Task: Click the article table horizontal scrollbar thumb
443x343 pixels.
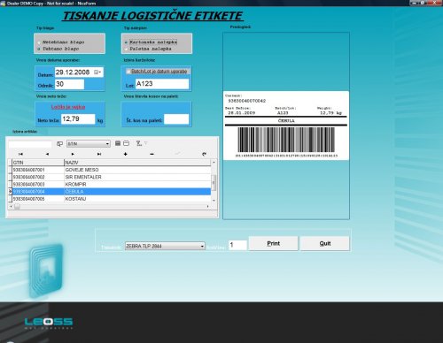Action: (17, 207)
